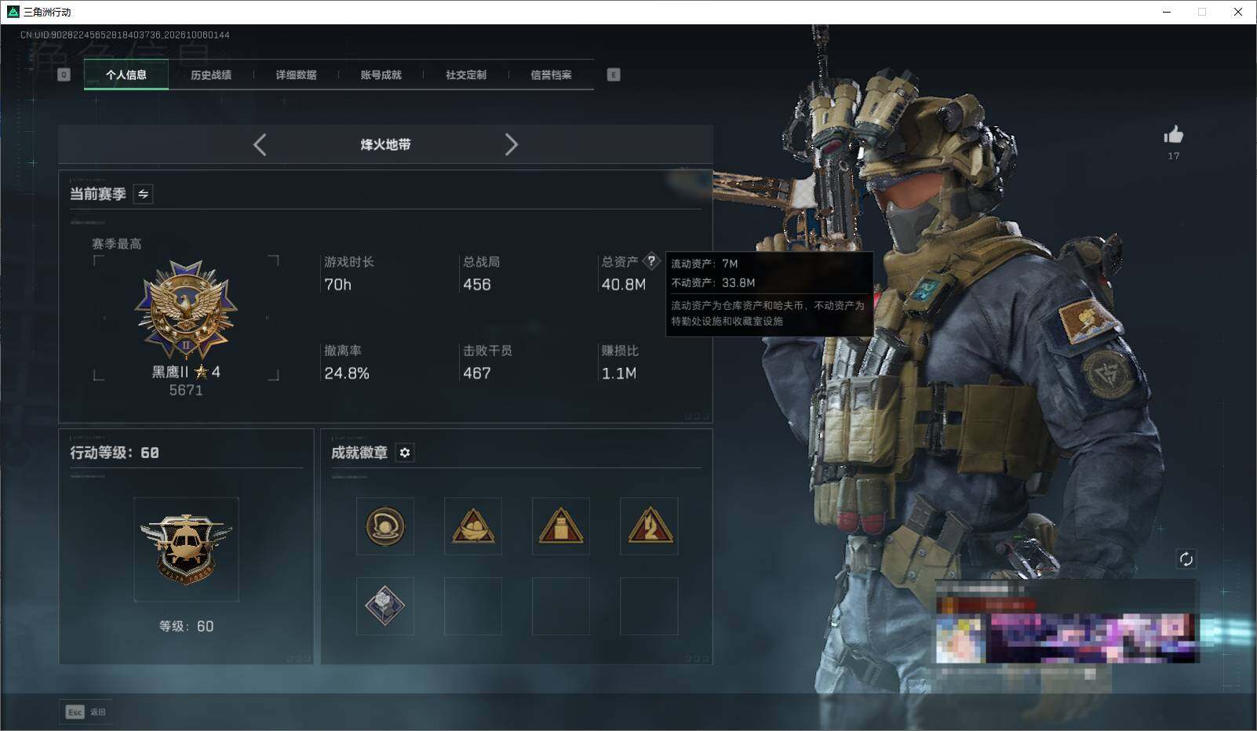Screen dimensions: 1257x731
Task: Go to previous game mode with left arrow
Action: click(260, 144)
